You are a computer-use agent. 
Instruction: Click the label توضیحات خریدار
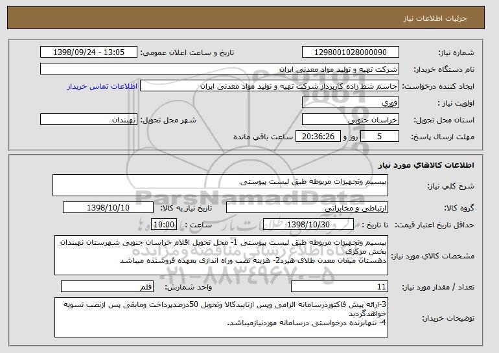click(448, 318)
